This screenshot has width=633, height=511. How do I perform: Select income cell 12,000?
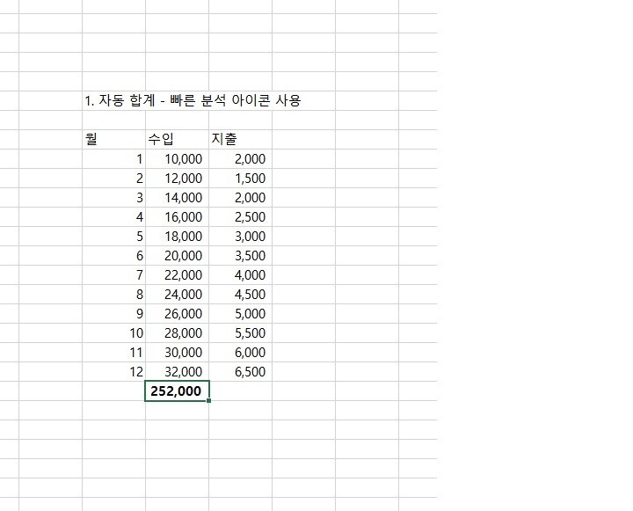[177, 179]
